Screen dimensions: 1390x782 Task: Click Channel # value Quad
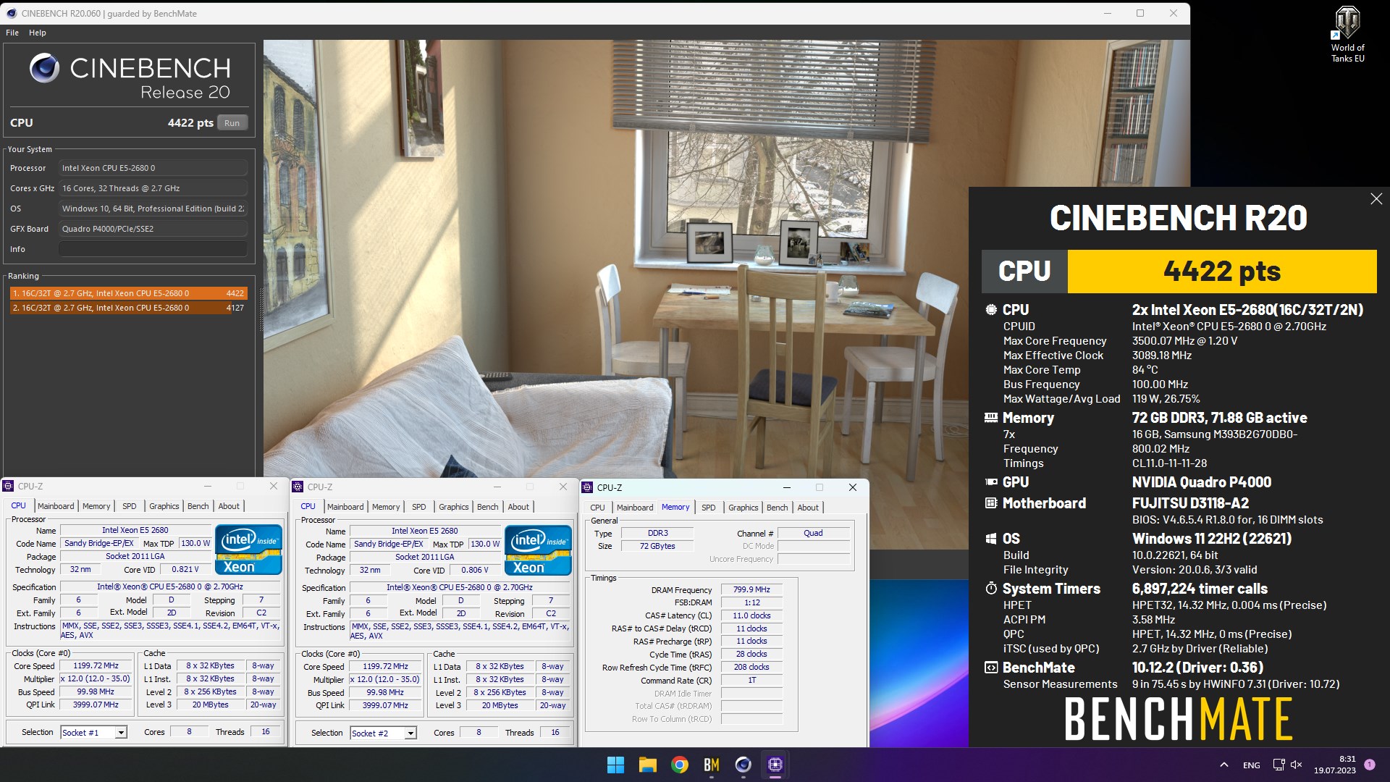pos(813,533)
